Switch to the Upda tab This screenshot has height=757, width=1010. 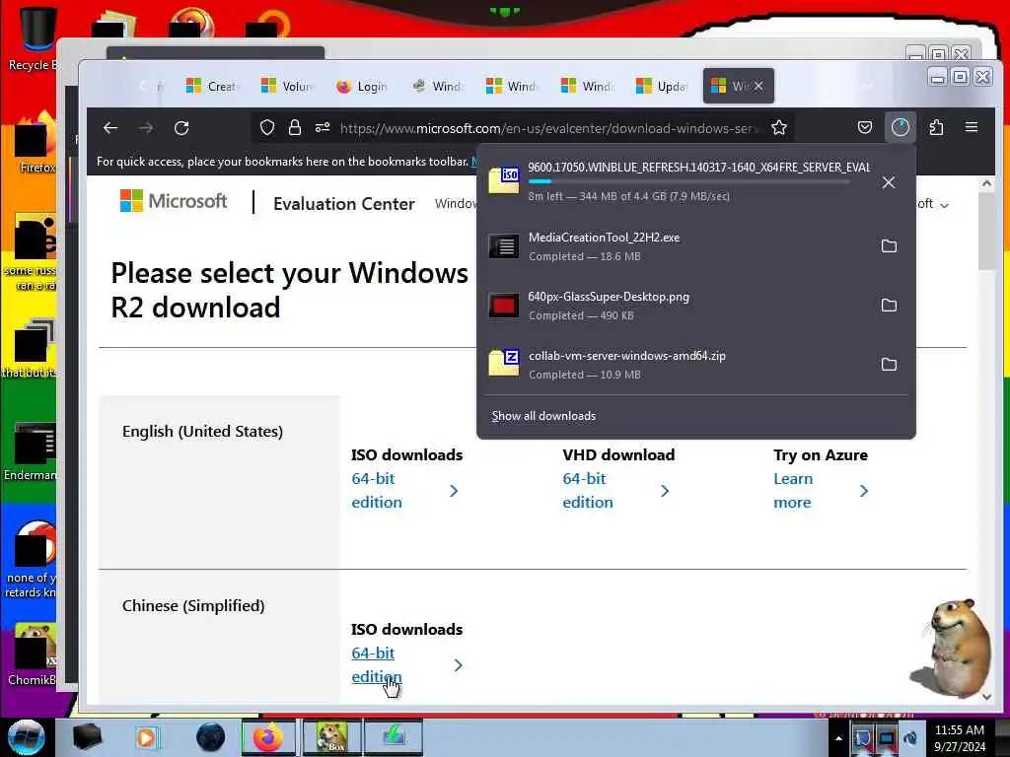[662, 86]
